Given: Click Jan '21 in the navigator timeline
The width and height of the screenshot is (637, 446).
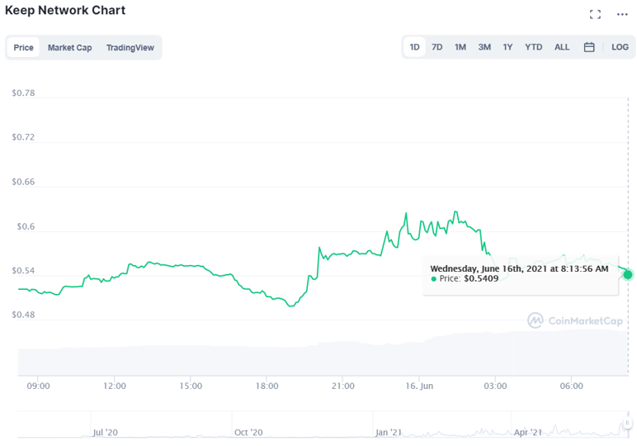Looking at the screenshot, I should tap(389, 432).
